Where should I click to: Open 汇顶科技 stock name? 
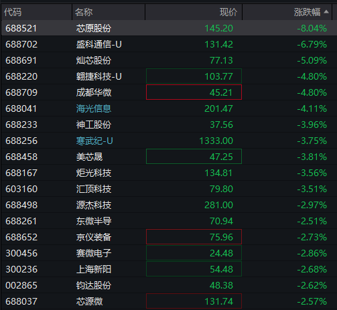click(x=94, y=189)
